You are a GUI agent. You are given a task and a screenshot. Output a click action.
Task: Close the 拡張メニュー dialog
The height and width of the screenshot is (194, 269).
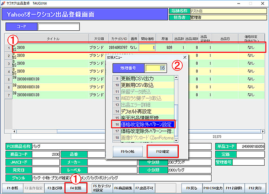pyautogui.click(x=185, y=57)
